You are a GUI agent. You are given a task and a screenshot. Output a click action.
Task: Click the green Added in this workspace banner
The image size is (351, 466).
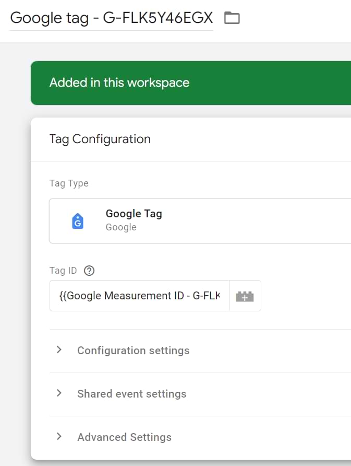(190, 83)
